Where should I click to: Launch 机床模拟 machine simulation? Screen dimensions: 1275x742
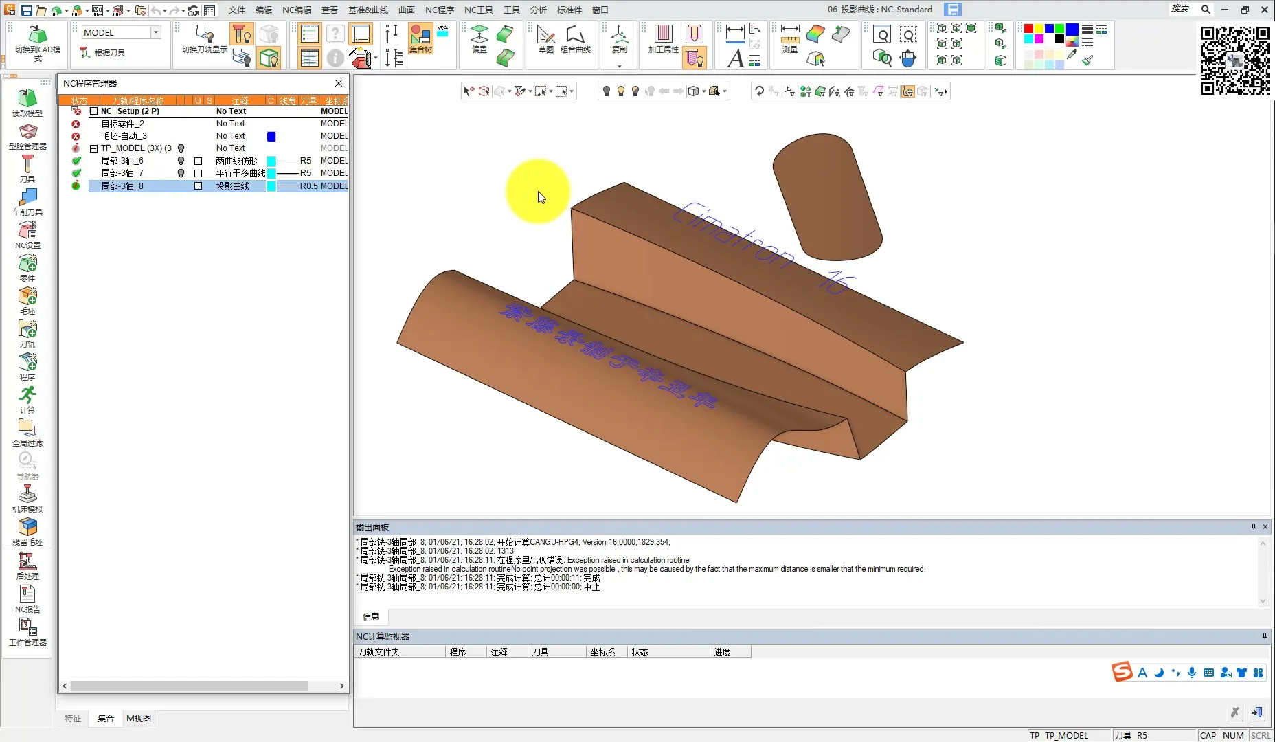[27, 497]
